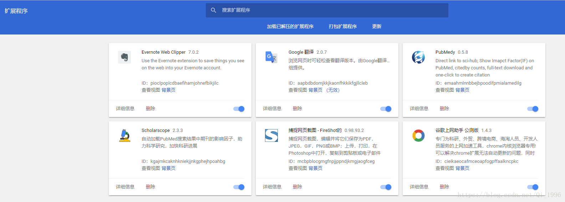Click the Evernote ID pioclpoplcdbaefihamjohnefbikjilc

point(184,83)
